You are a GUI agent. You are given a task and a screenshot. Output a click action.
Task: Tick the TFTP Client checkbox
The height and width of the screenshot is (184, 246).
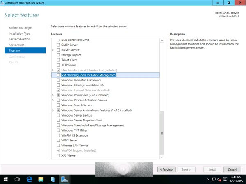pos(58,65)
